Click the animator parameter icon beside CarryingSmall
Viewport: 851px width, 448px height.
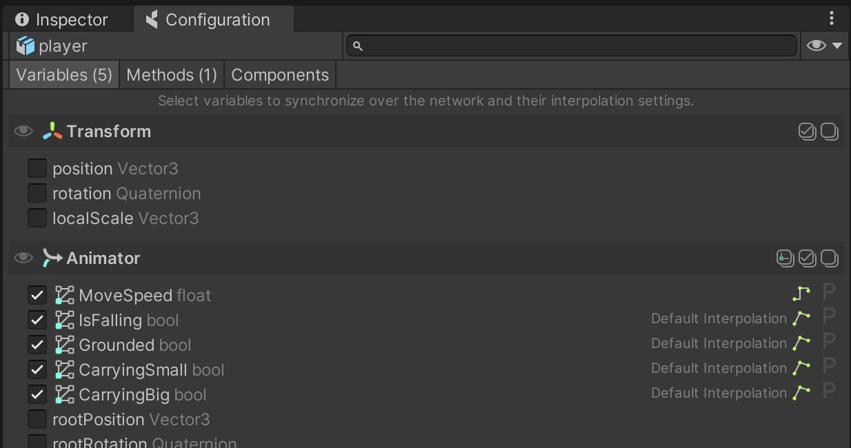pos(64,370)
